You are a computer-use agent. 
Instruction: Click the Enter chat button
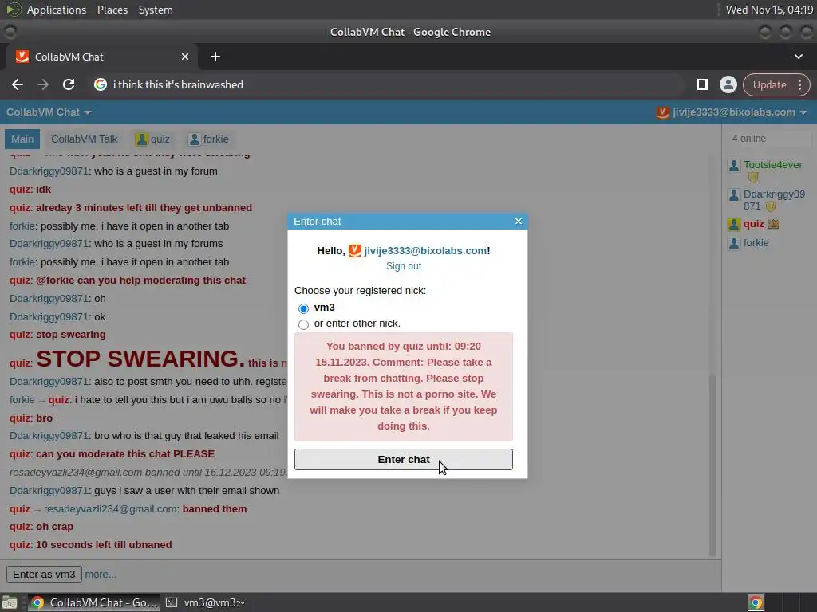tap(403, 460)
